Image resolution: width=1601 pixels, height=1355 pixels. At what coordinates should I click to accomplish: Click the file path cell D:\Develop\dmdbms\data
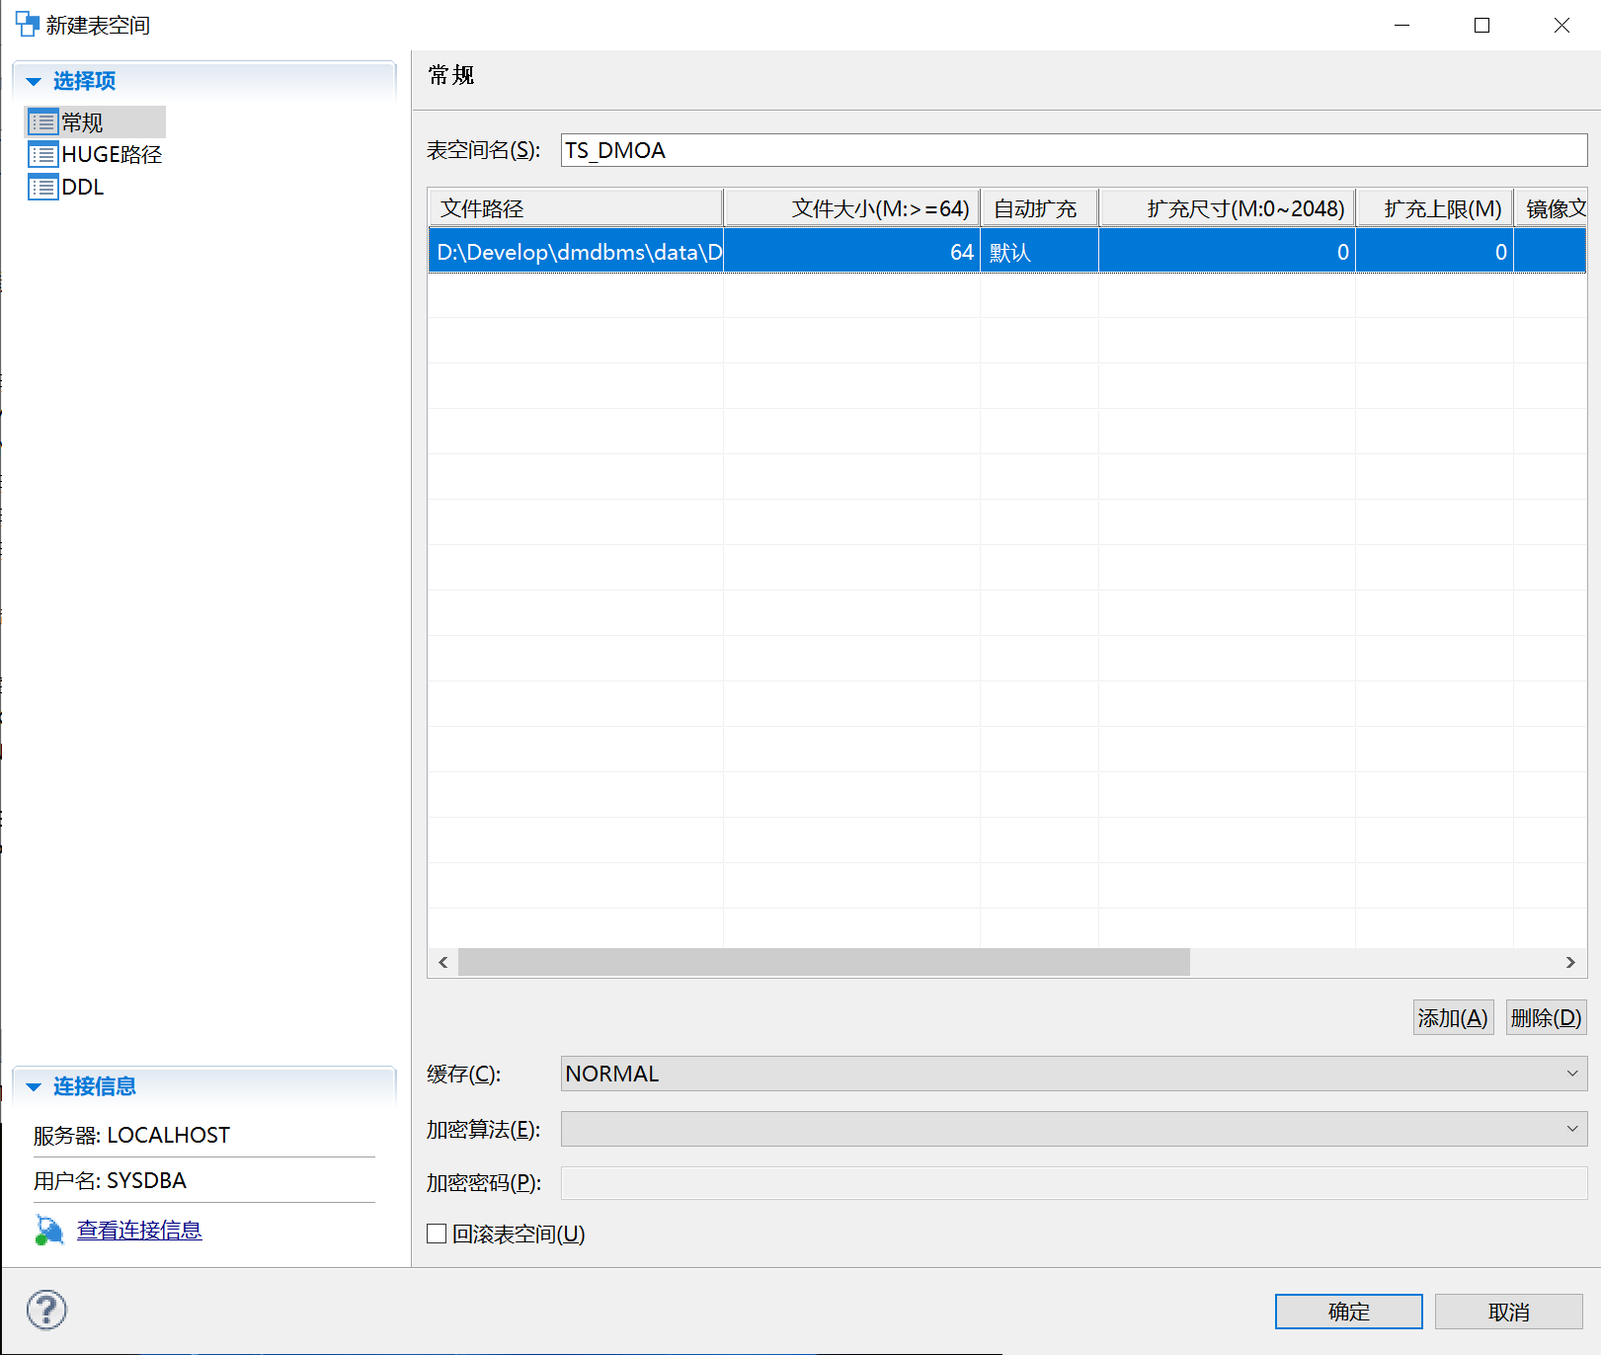[576, 252]
